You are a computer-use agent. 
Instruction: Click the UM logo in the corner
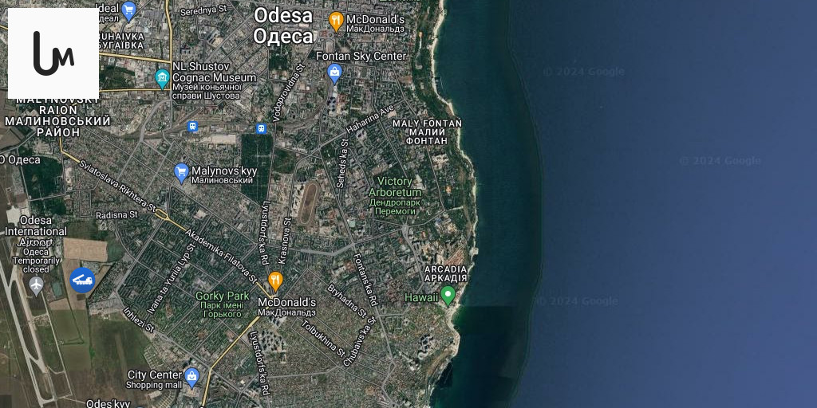tap(53, 53)
